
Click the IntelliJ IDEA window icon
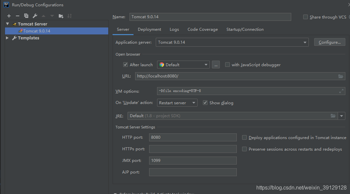[6, 5]
